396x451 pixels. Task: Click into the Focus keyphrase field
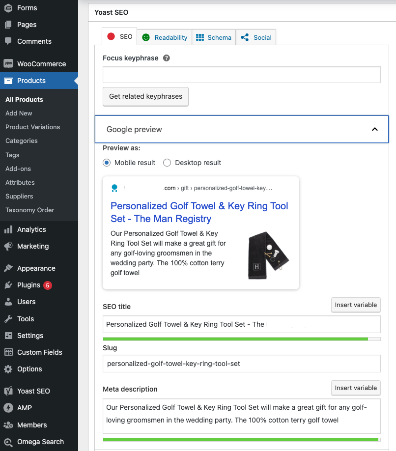point(241,75)
